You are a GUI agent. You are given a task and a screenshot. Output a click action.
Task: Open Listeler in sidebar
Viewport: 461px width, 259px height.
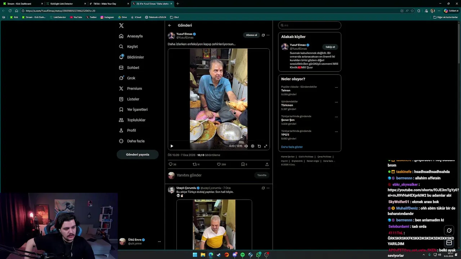(129, 99)
